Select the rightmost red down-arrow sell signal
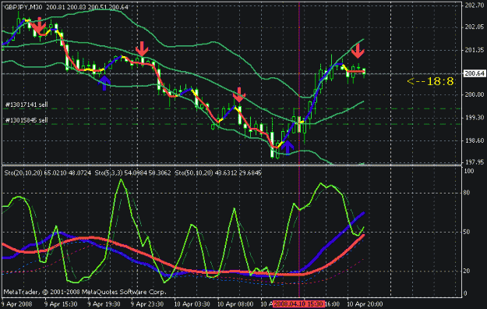This screenshot has height=309, width=487. coord(358,51)
